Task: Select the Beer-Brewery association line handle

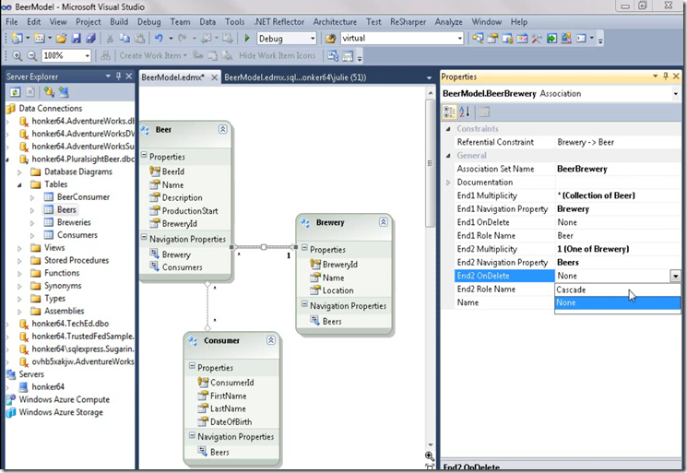Action: click(264, 247)
